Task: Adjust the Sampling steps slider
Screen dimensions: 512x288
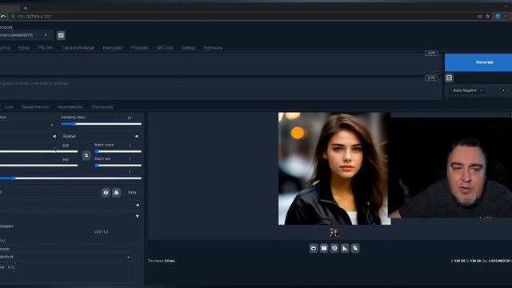Action: click(102, 124)
